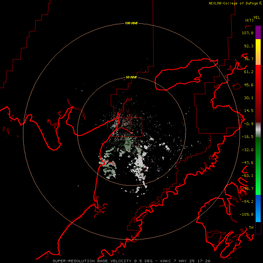Select the 61.2 velocity scale value
Viewport: 263px width, 263px height.
[249, 72]
